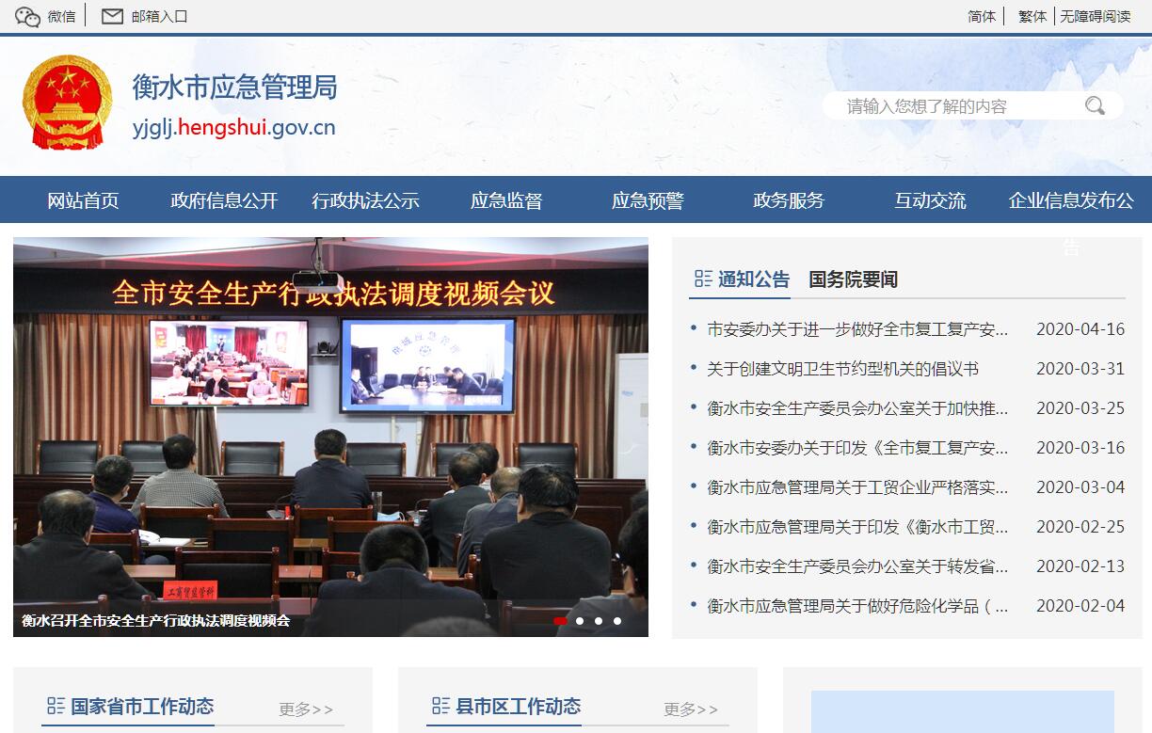Switch to Simplified Chinese 简体

[x=982, y=16]
